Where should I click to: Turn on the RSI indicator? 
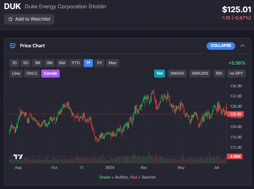[x=219, y=73]
